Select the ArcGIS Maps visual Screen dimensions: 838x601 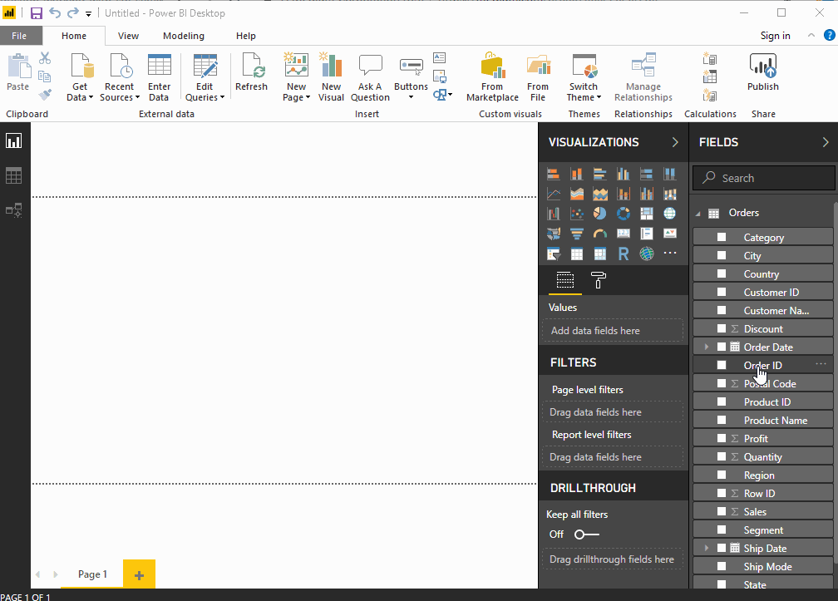pos(647,254)
